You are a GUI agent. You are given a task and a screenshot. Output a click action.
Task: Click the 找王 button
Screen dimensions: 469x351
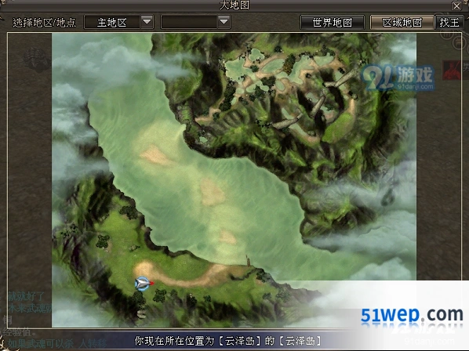[x=449, y=23]
